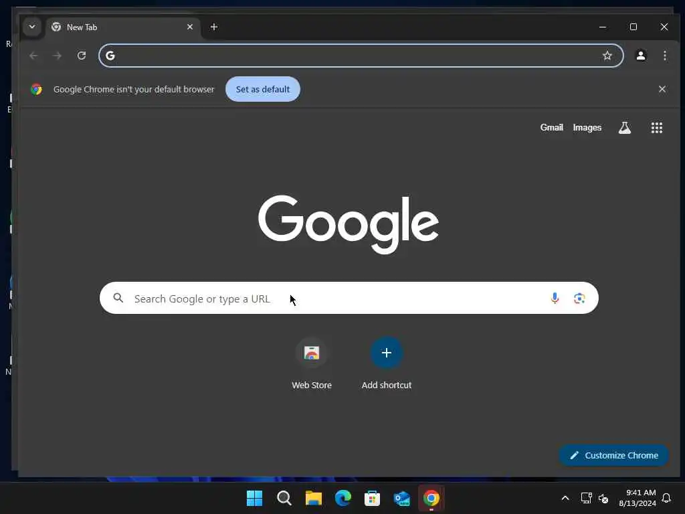Click Google G icon in address bar

pos(110,56)
